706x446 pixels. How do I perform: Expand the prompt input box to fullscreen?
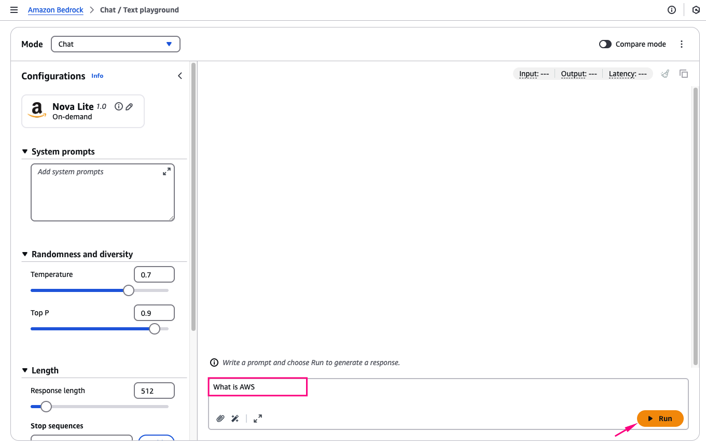click(x=258, y=419)
